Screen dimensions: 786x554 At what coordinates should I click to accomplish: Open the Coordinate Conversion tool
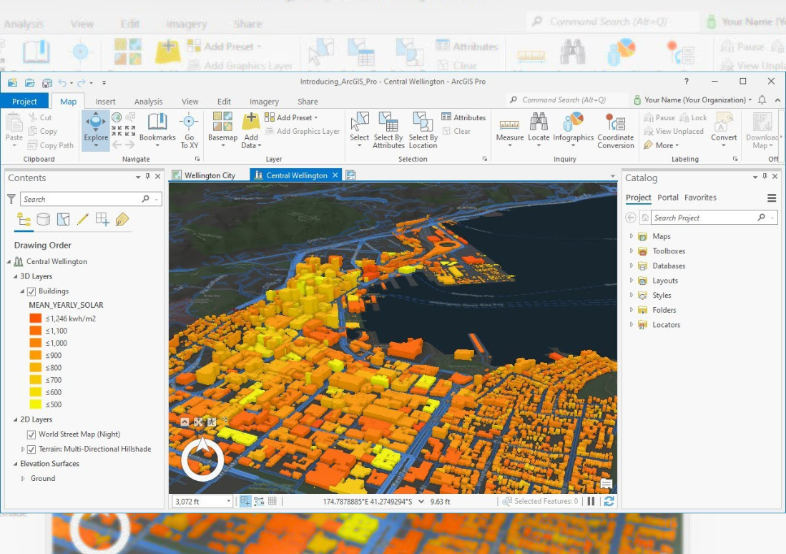click(616, 130)
